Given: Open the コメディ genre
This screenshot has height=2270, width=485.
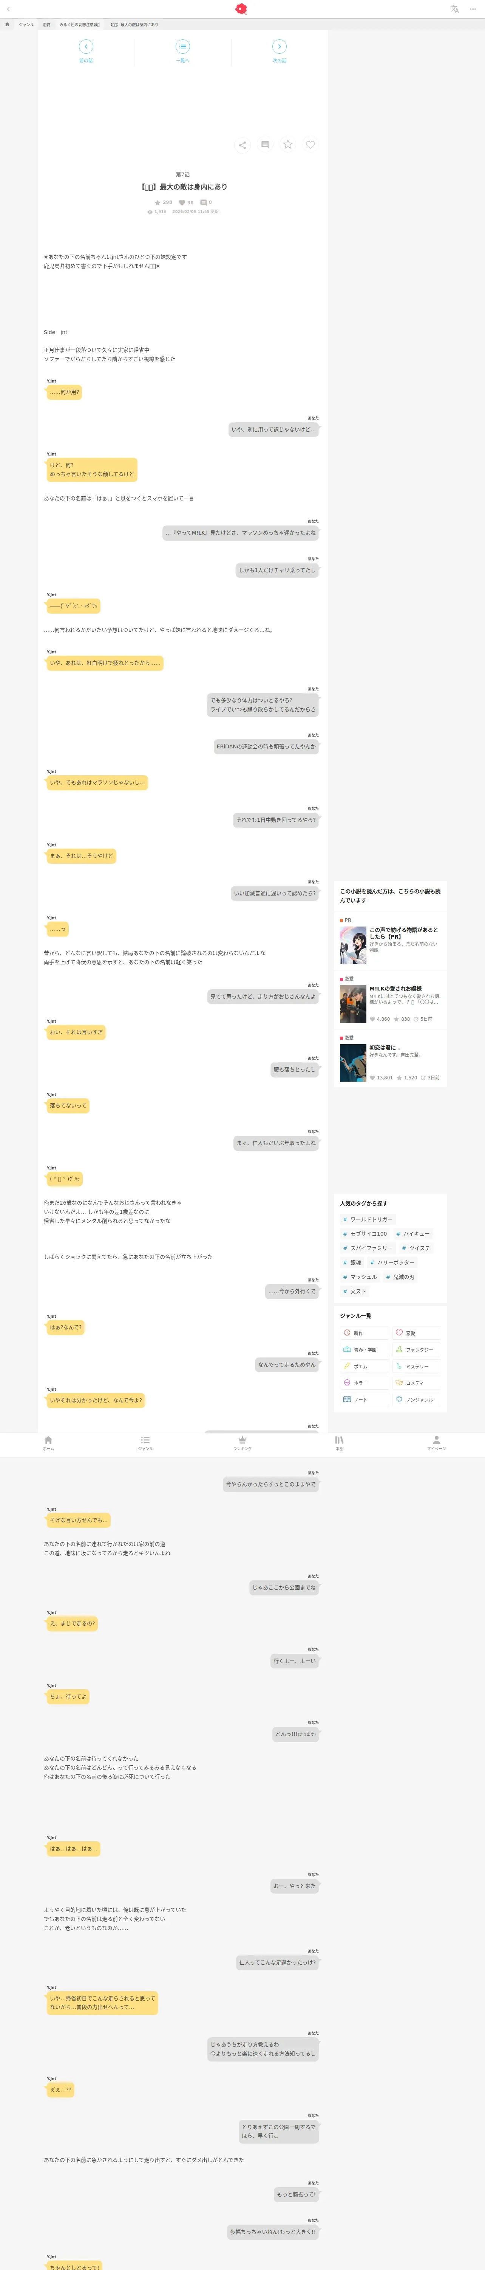Looking at the screenshot, I should (x=416, y=1383).
